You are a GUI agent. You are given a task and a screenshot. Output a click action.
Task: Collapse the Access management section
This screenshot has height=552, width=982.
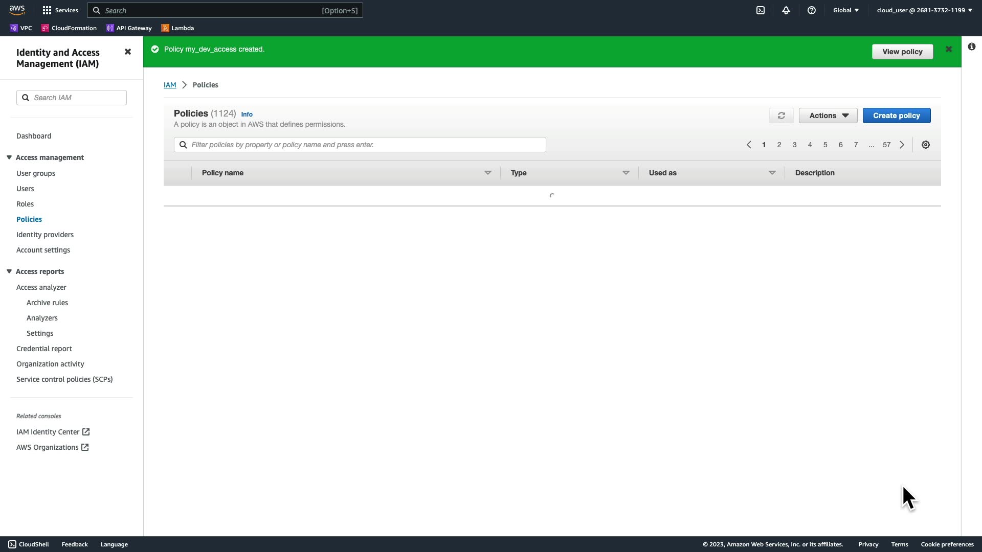tap(9, 157)
